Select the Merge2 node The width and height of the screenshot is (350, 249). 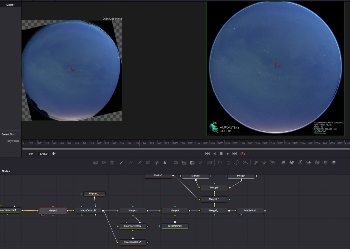53,211
